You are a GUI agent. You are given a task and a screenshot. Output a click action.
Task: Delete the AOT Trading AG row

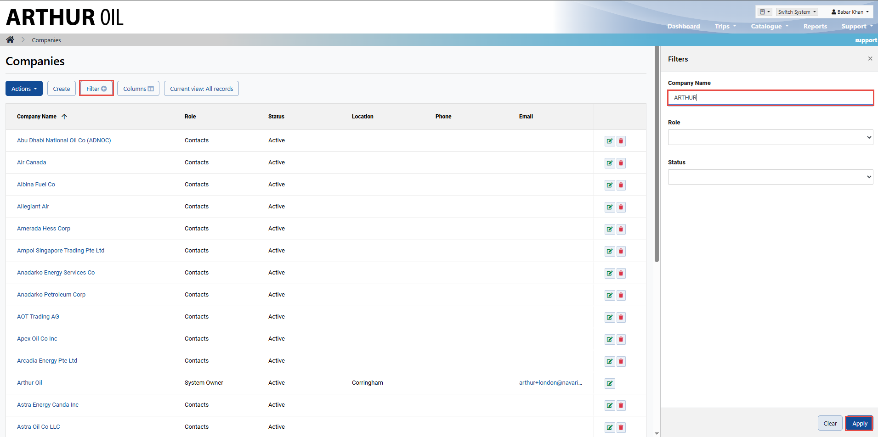[621, 317]
